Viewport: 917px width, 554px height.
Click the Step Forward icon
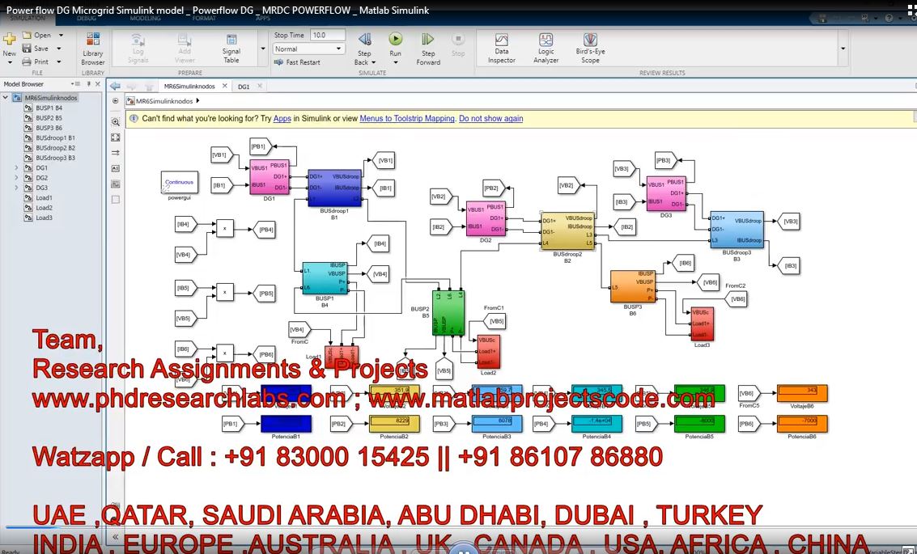(428, 39)
